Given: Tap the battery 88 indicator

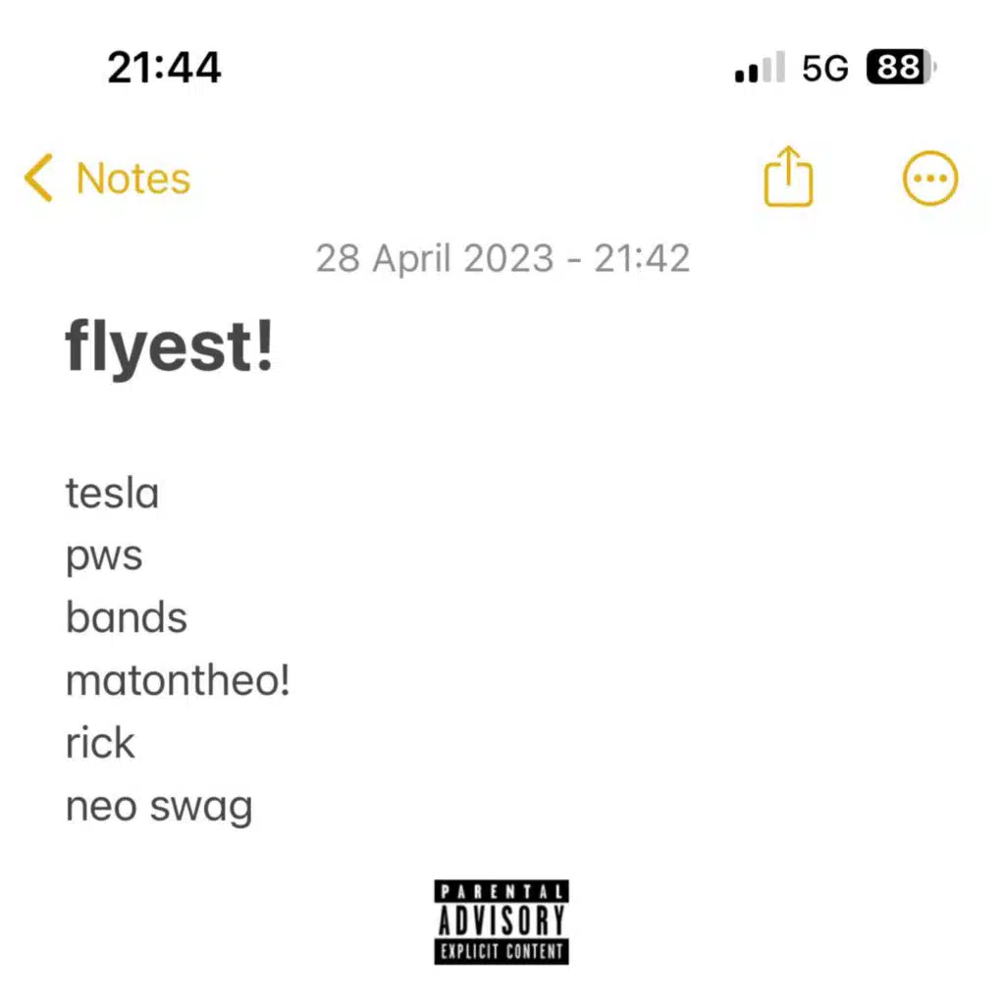Looking at the screenshot, I should pos(901,67).
